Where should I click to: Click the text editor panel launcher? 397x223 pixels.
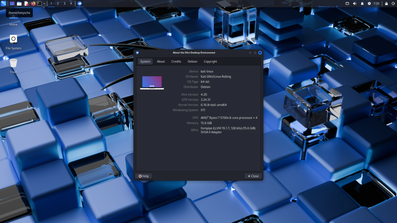(26, 3)
